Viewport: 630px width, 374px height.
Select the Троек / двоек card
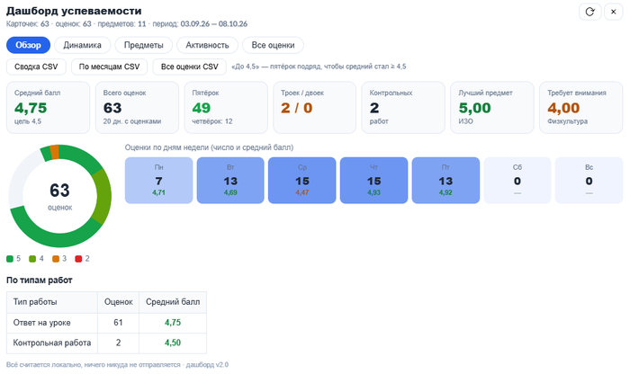pos(315,108)
